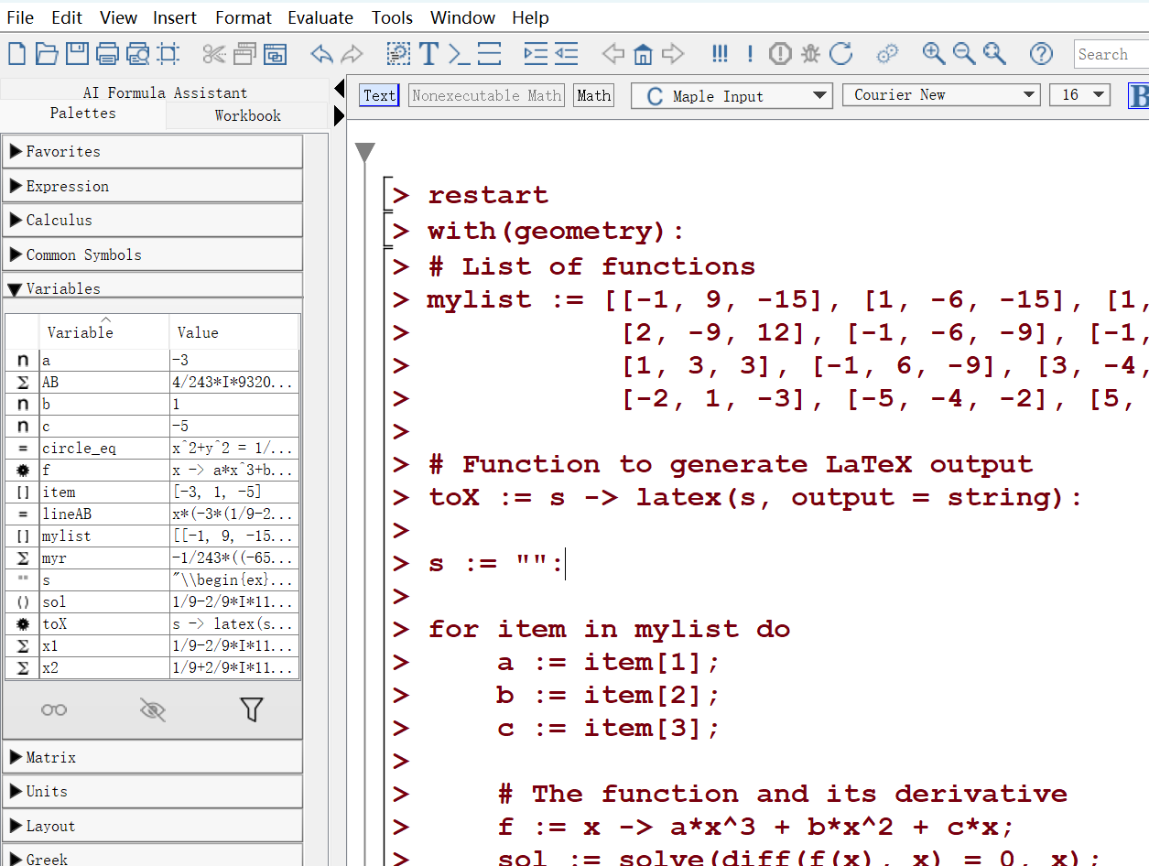
Task: Zoom in with the plus magnifier icon
Action: pyautogui.click(x=934, y=54)
